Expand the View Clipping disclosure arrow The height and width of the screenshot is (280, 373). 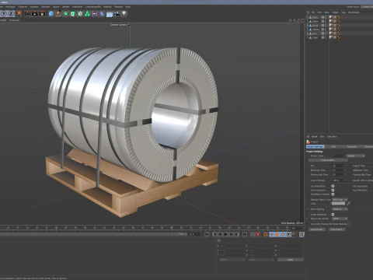click(307, 209)
